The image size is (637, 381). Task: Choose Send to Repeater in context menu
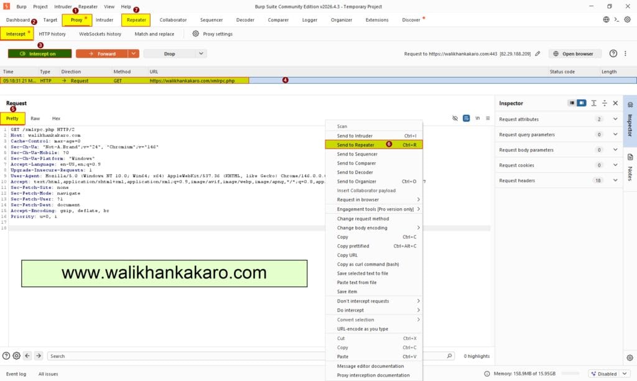point(374,145)
